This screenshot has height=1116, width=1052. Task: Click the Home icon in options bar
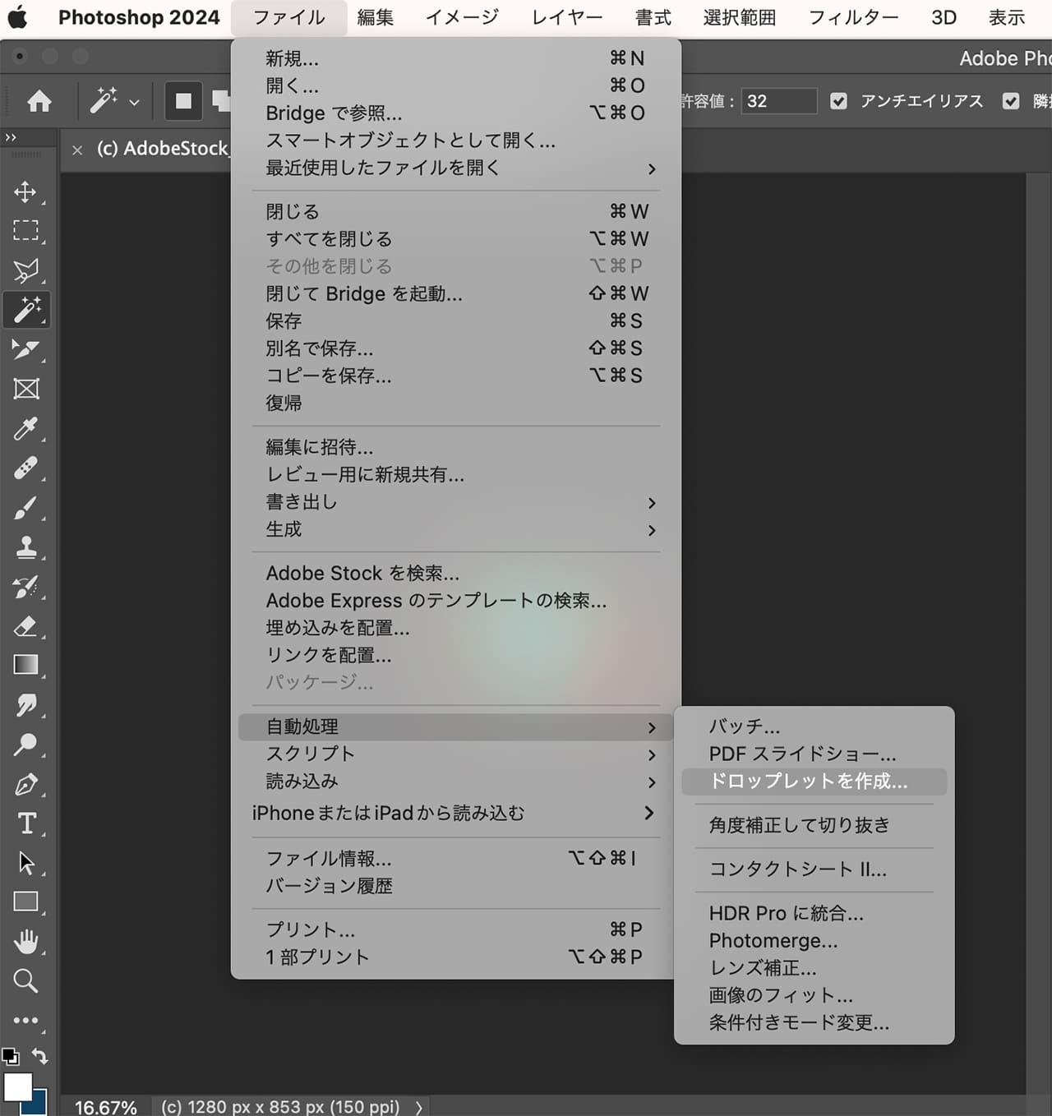point(39,101)
